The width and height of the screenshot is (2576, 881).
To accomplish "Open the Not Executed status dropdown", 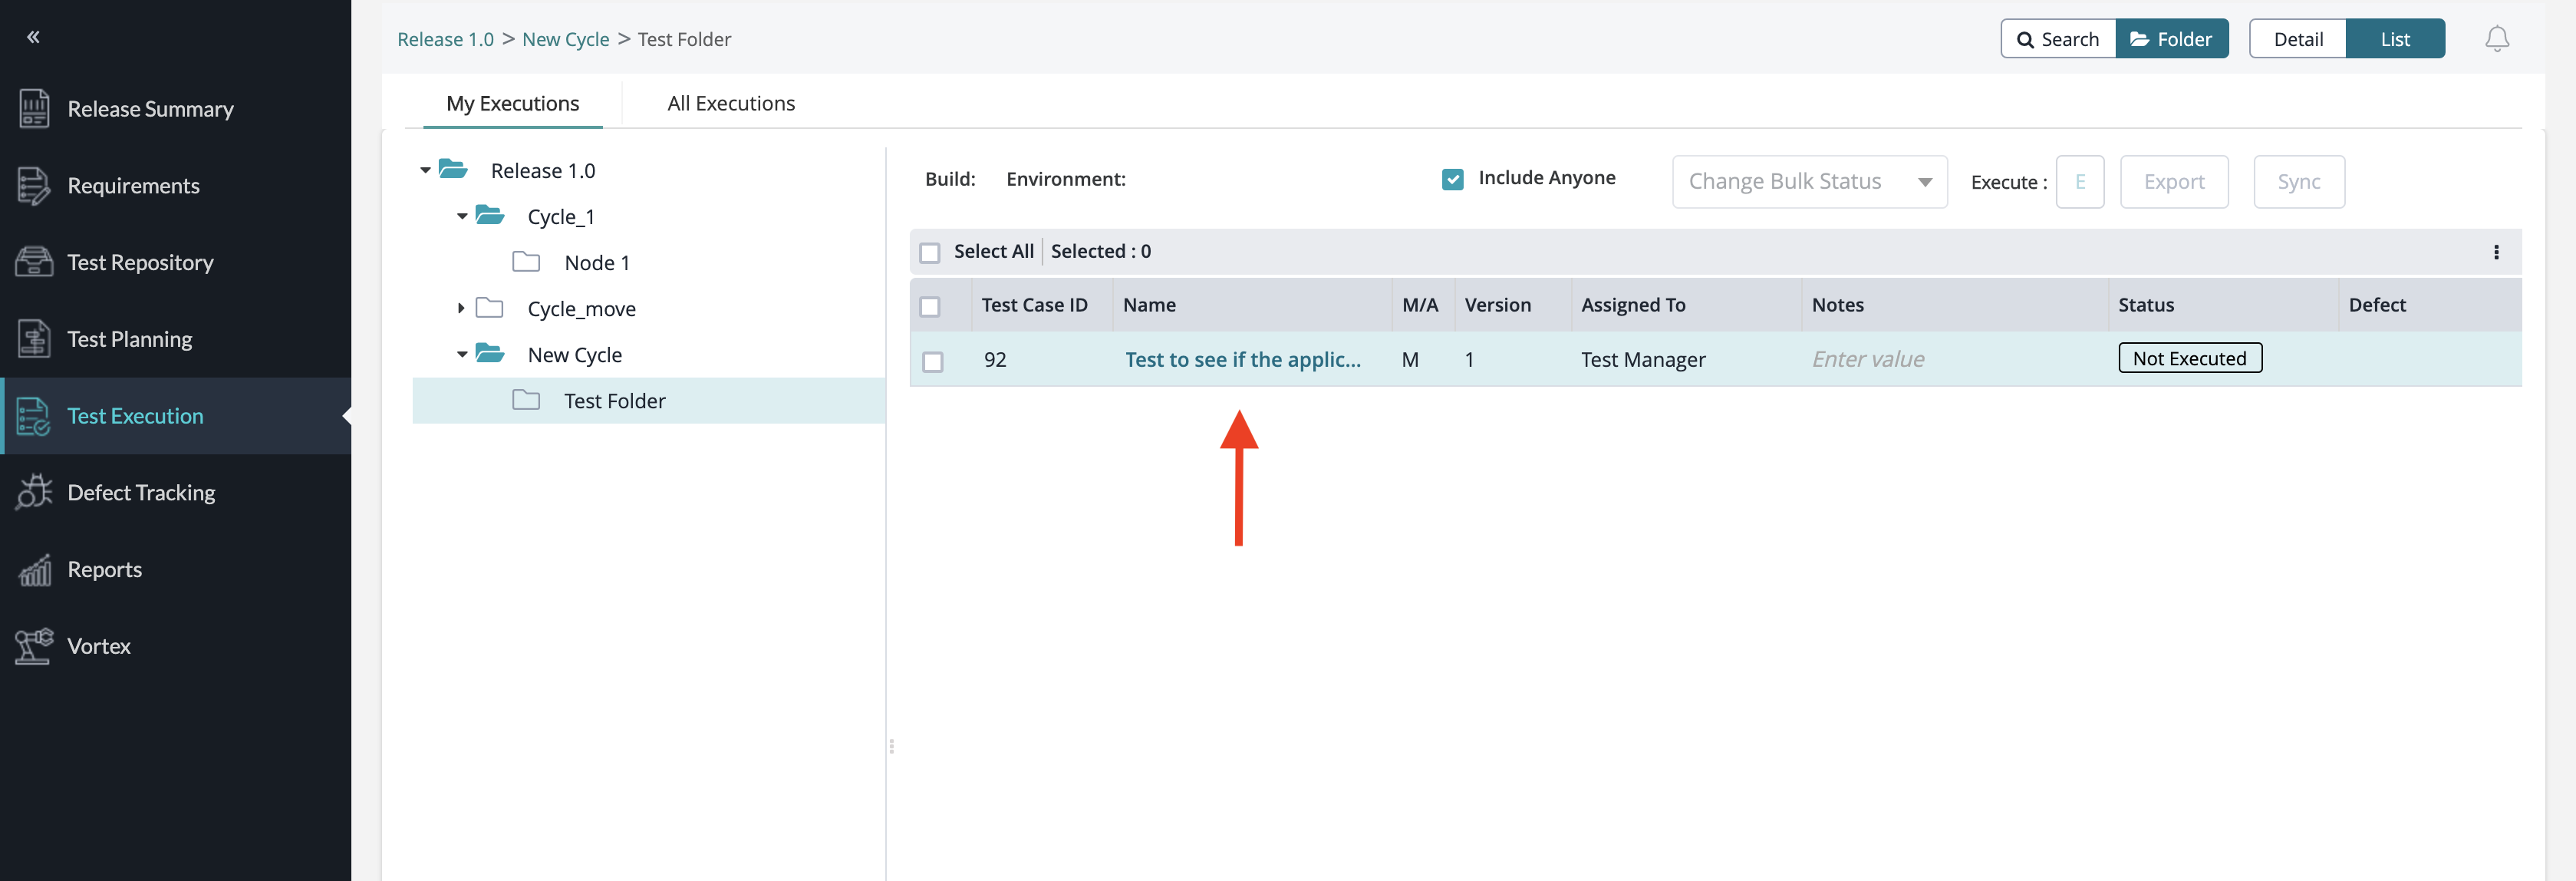I will pos(2190,358).
